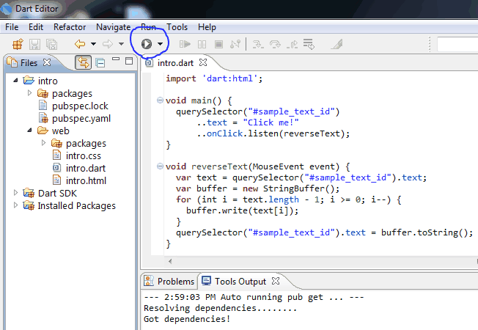Collapse the intro project folder
The width and height of the screenshot is (478, 330).
point(15,81)
